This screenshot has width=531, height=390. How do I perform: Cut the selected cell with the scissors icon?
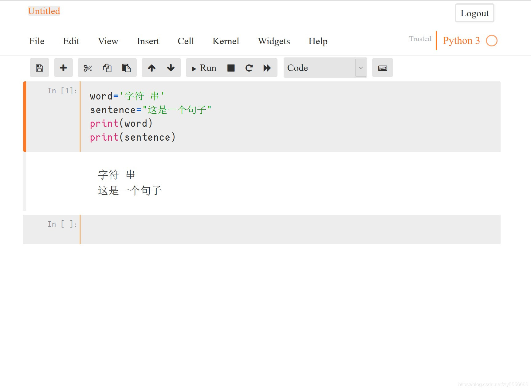point(88,68)
